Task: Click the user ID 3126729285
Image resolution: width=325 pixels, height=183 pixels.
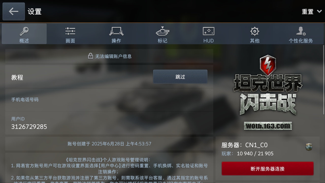Action: (29, 127)
